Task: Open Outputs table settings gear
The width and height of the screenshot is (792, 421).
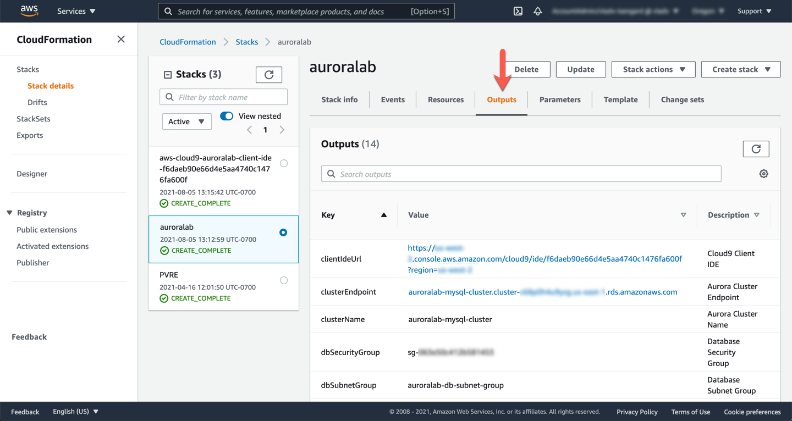Action: click(x=763, y=174)
